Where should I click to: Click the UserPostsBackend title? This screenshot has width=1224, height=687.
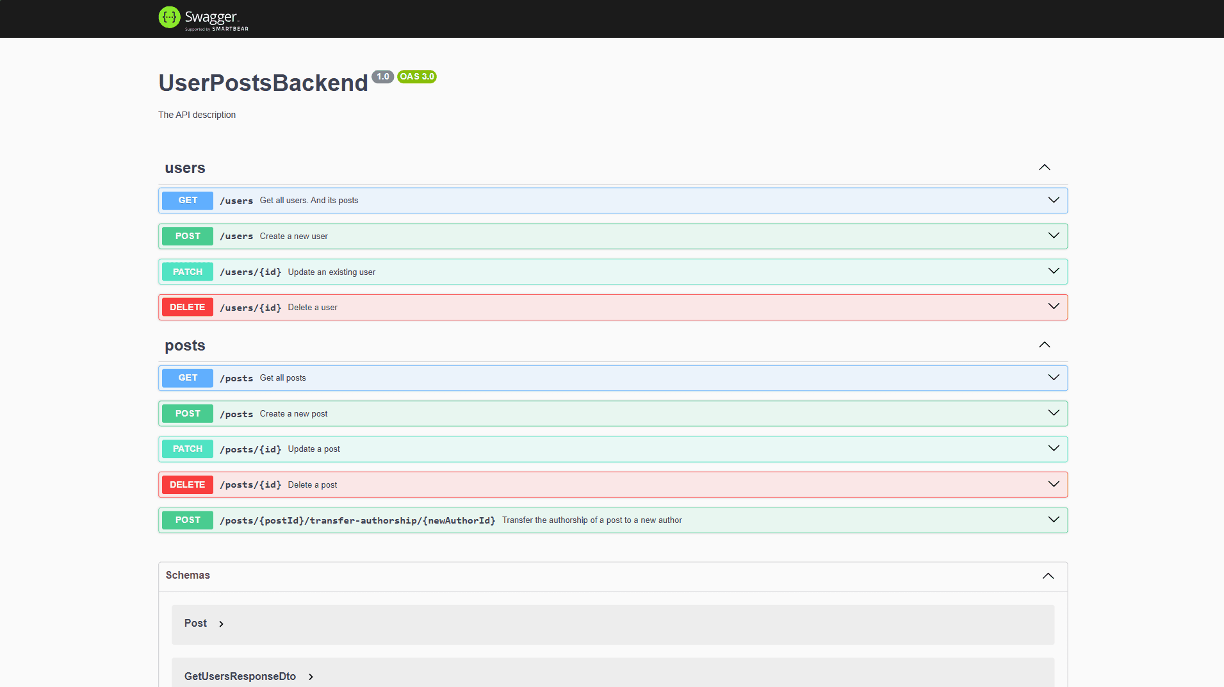(x=263, y=83)
